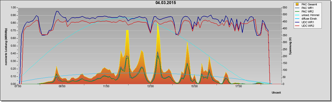The width and height of the screenshot is (332, 102).
Task: Click the 15:00 time axis label
Action: pyautogui.click(x=194, y=86)
